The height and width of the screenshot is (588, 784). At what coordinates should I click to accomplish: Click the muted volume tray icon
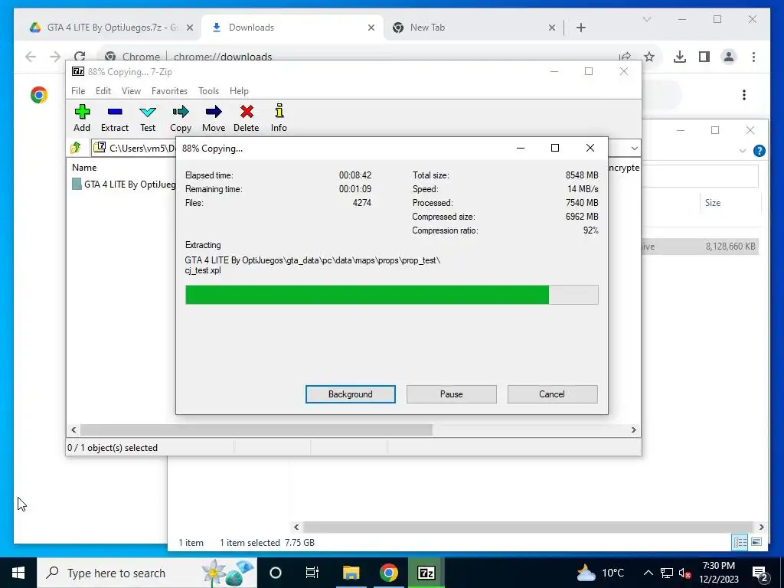[685, 573]
